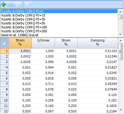Click the curve list scroll up arrow

pos(120,12)
